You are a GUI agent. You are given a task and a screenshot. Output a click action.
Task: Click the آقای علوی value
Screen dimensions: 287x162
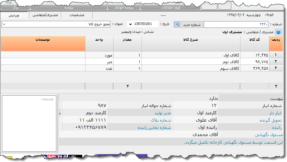coord(206,120)
